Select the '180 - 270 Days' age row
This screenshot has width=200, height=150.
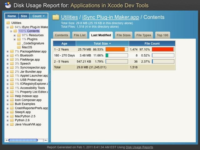click(x=114, y=55)
